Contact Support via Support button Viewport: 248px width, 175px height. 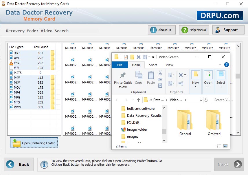pos(228,30)
